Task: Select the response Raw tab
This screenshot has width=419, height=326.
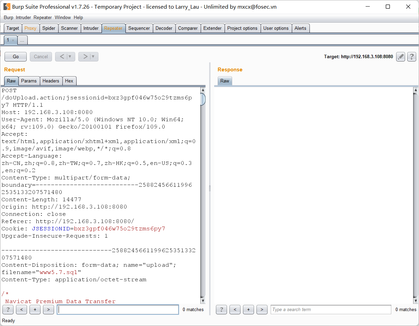Action: 225,81
